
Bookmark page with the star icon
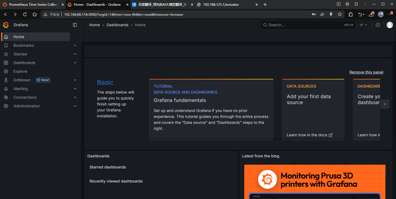click(x=340, y=14)
